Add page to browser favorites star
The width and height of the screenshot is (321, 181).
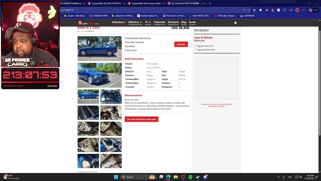[249, 10]
